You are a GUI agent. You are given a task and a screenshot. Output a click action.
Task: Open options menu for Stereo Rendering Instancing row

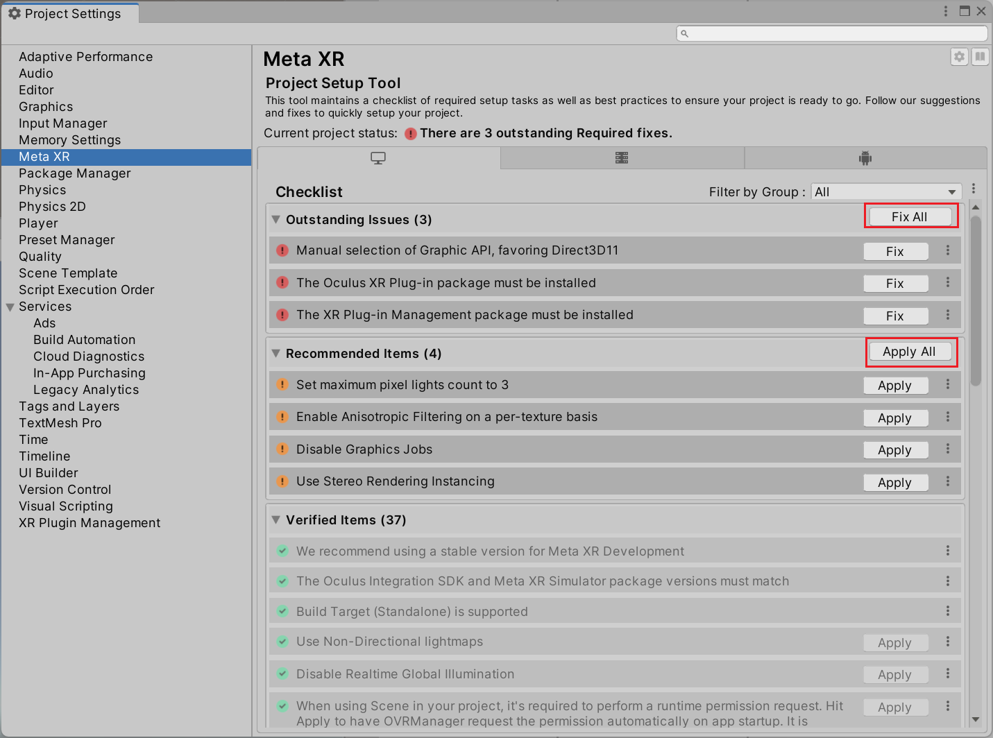tap(948, 481)
